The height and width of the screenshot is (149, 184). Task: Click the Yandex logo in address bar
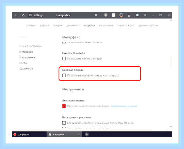(30, 15)
